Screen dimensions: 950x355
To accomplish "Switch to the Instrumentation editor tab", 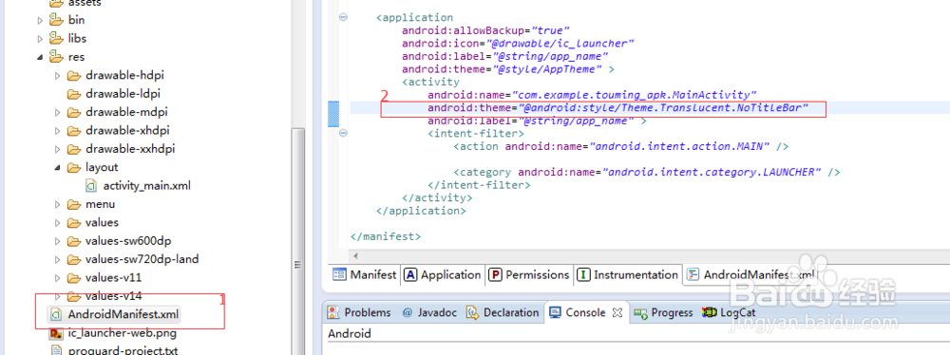I will tap(628, 274).
